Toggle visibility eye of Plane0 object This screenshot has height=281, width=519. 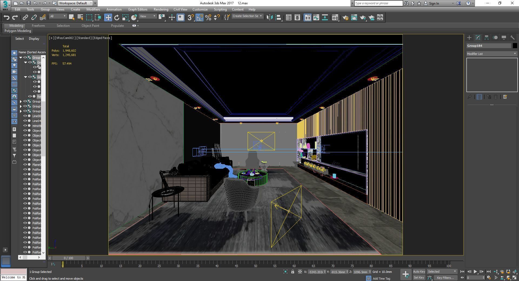(x=25, y=165)
